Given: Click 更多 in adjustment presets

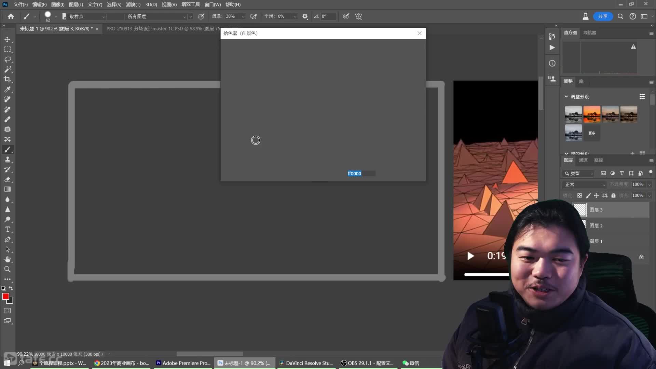Looking at the screenshot, I should [x=592, y=133].
